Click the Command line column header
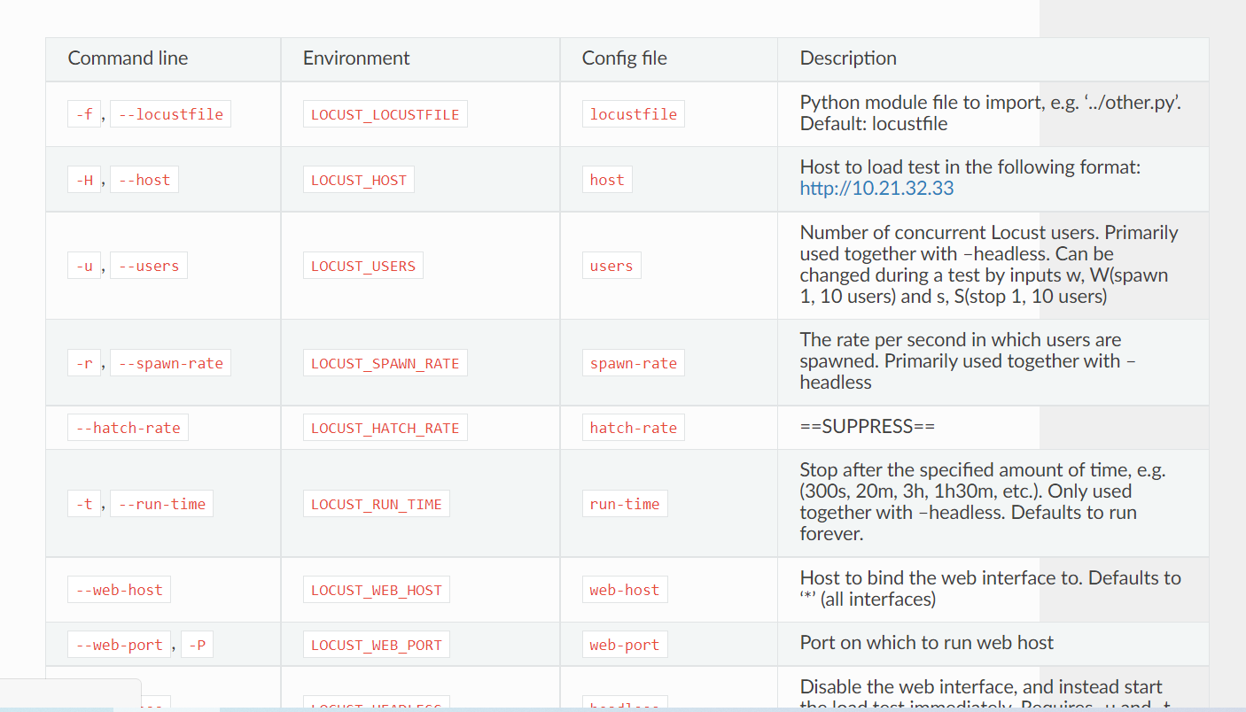Viewport: 1246px width, 712px height. [x=128, y=58]
